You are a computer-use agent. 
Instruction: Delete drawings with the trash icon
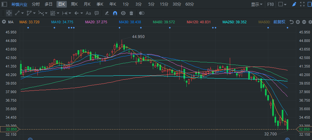click(131, 13)
